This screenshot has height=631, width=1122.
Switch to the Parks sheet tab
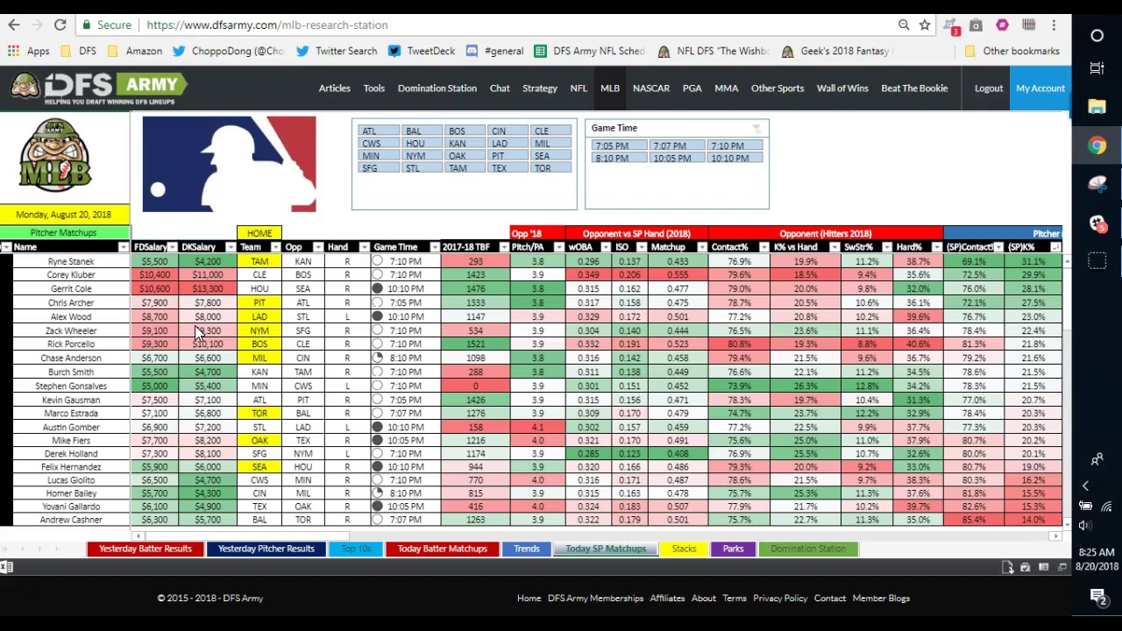click(733, 549)
